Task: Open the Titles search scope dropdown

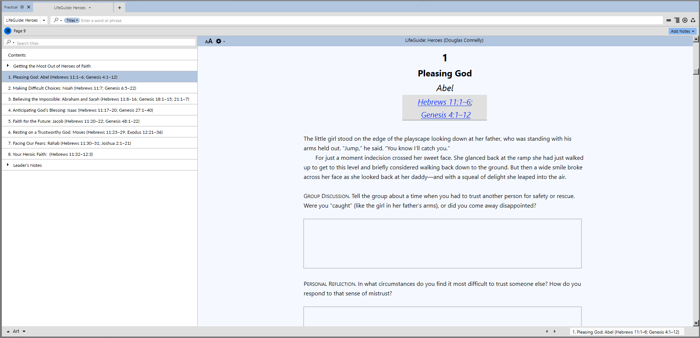Action: click(72, 21)
